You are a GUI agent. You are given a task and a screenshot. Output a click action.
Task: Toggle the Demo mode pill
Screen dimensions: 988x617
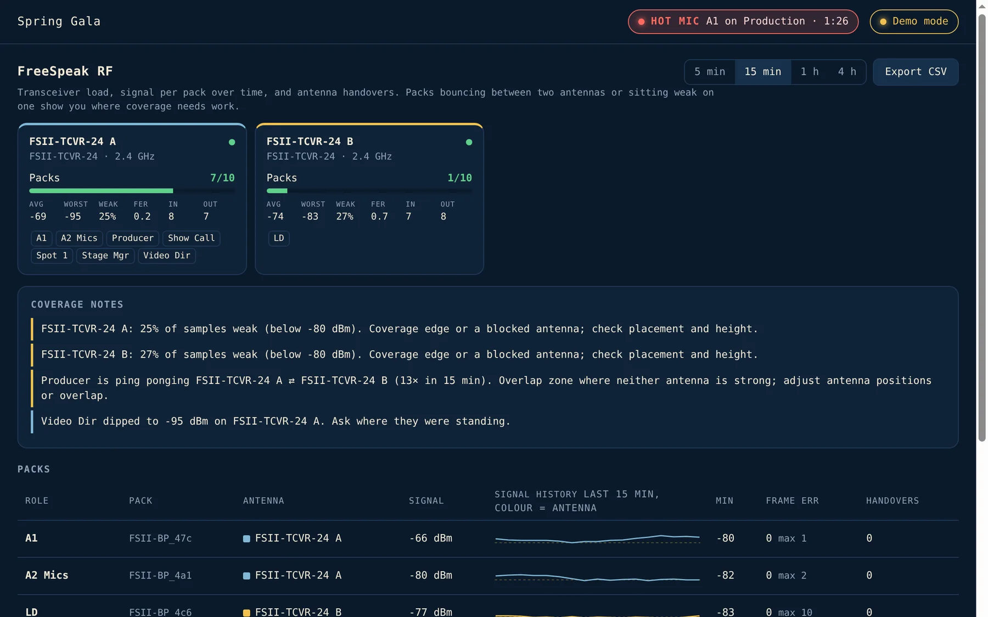(x=914, y=21)
